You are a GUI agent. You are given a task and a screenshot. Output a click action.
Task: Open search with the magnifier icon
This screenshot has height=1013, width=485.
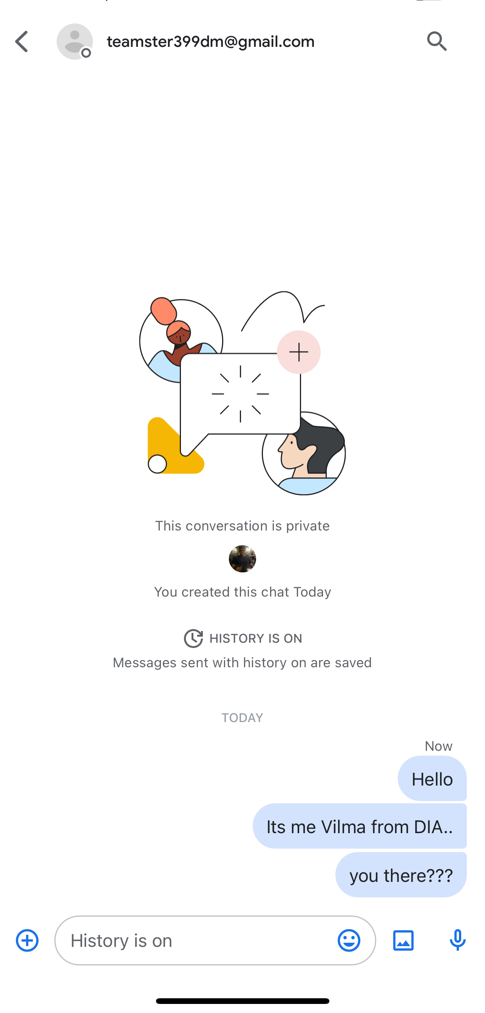point(437,41)
